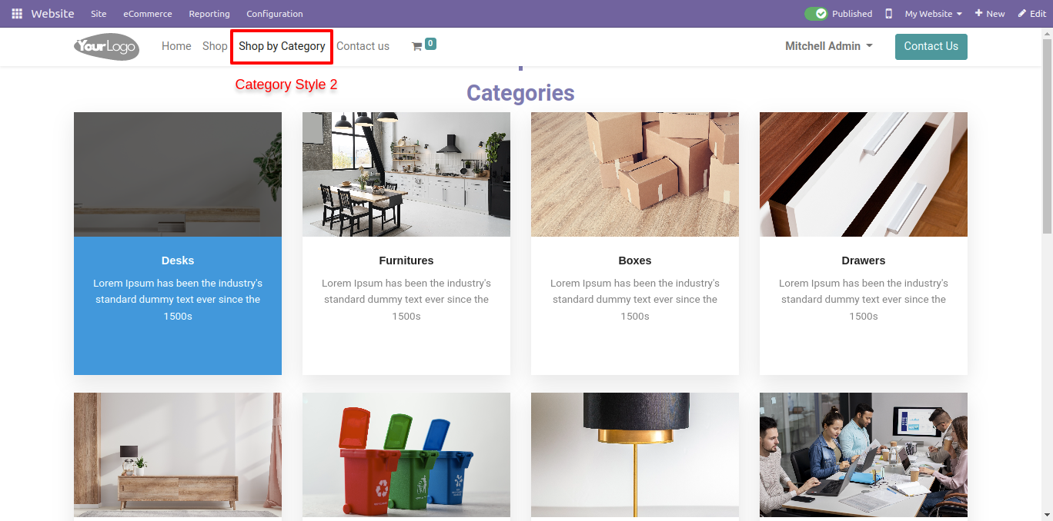Toggle the Published switch
1053x521 pixels.
click(816, 14)
